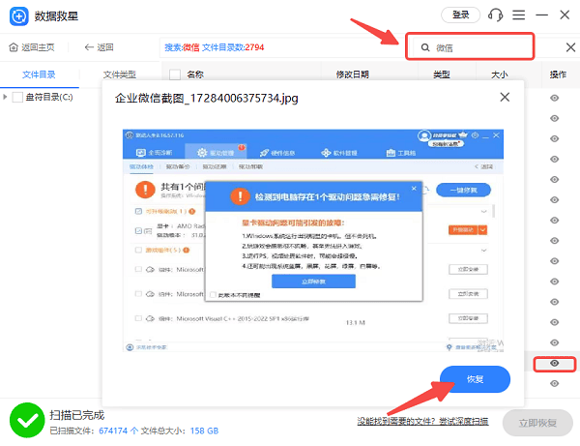Click the bottom-most eye preview icon

[555, 385]
